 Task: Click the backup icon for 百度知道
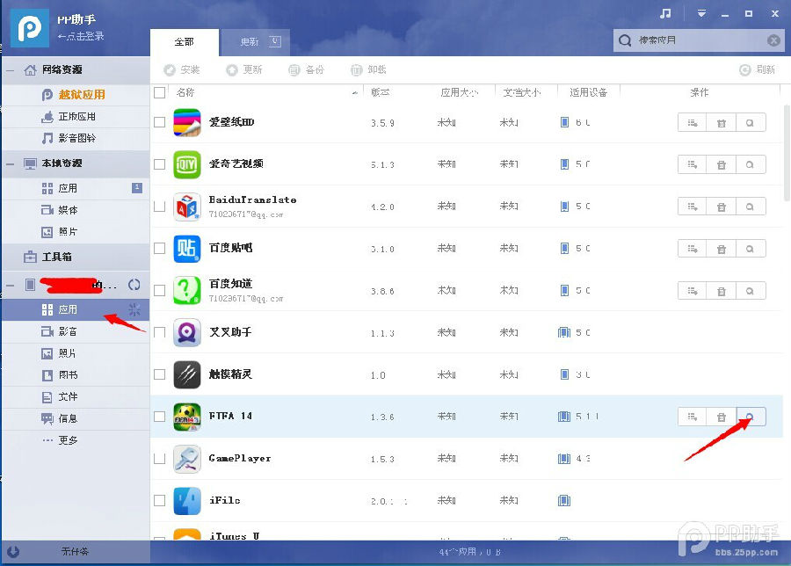click(x=693, y=291)
